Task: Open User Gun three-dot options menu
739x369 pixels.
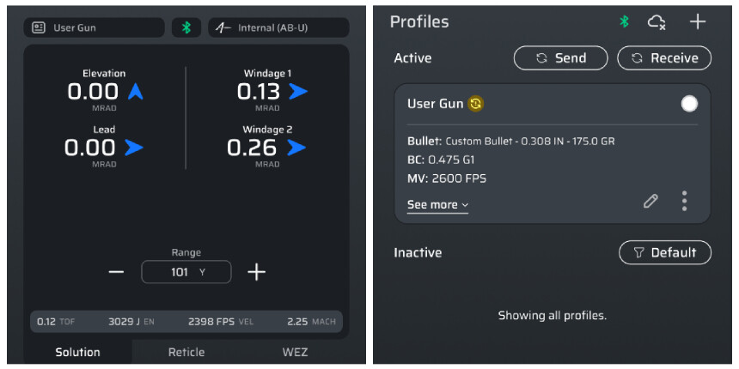Action: (x=684, y=201)
